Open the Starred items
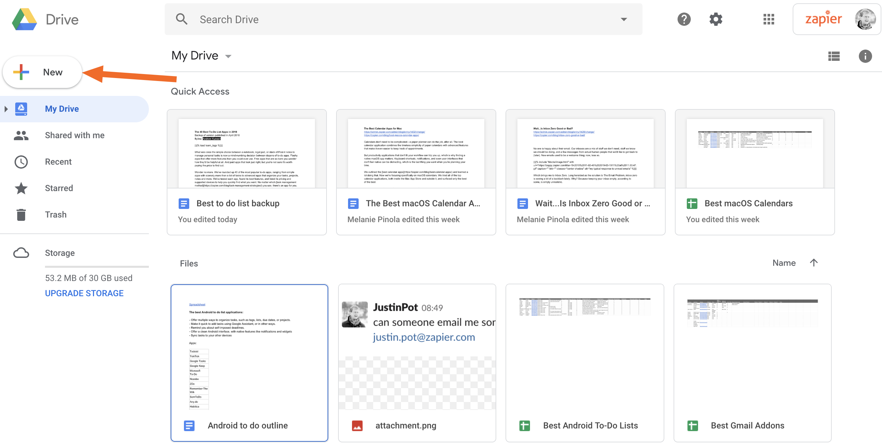 coord(59,188)
